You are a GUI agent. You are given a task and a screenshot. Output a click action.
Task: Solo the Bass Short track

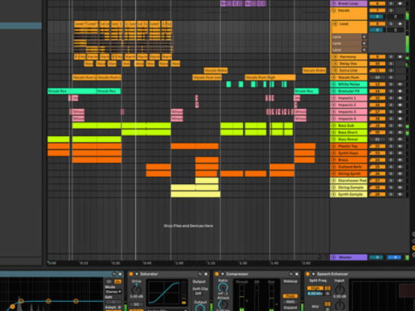[x=390, y=132]
